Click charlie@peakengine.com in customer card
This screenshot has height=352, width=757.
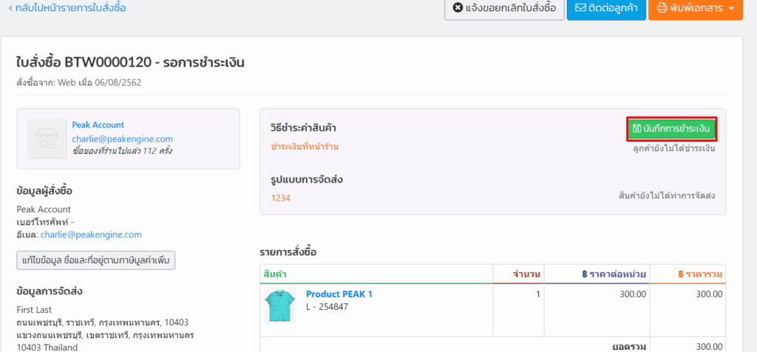pos(122,139)
